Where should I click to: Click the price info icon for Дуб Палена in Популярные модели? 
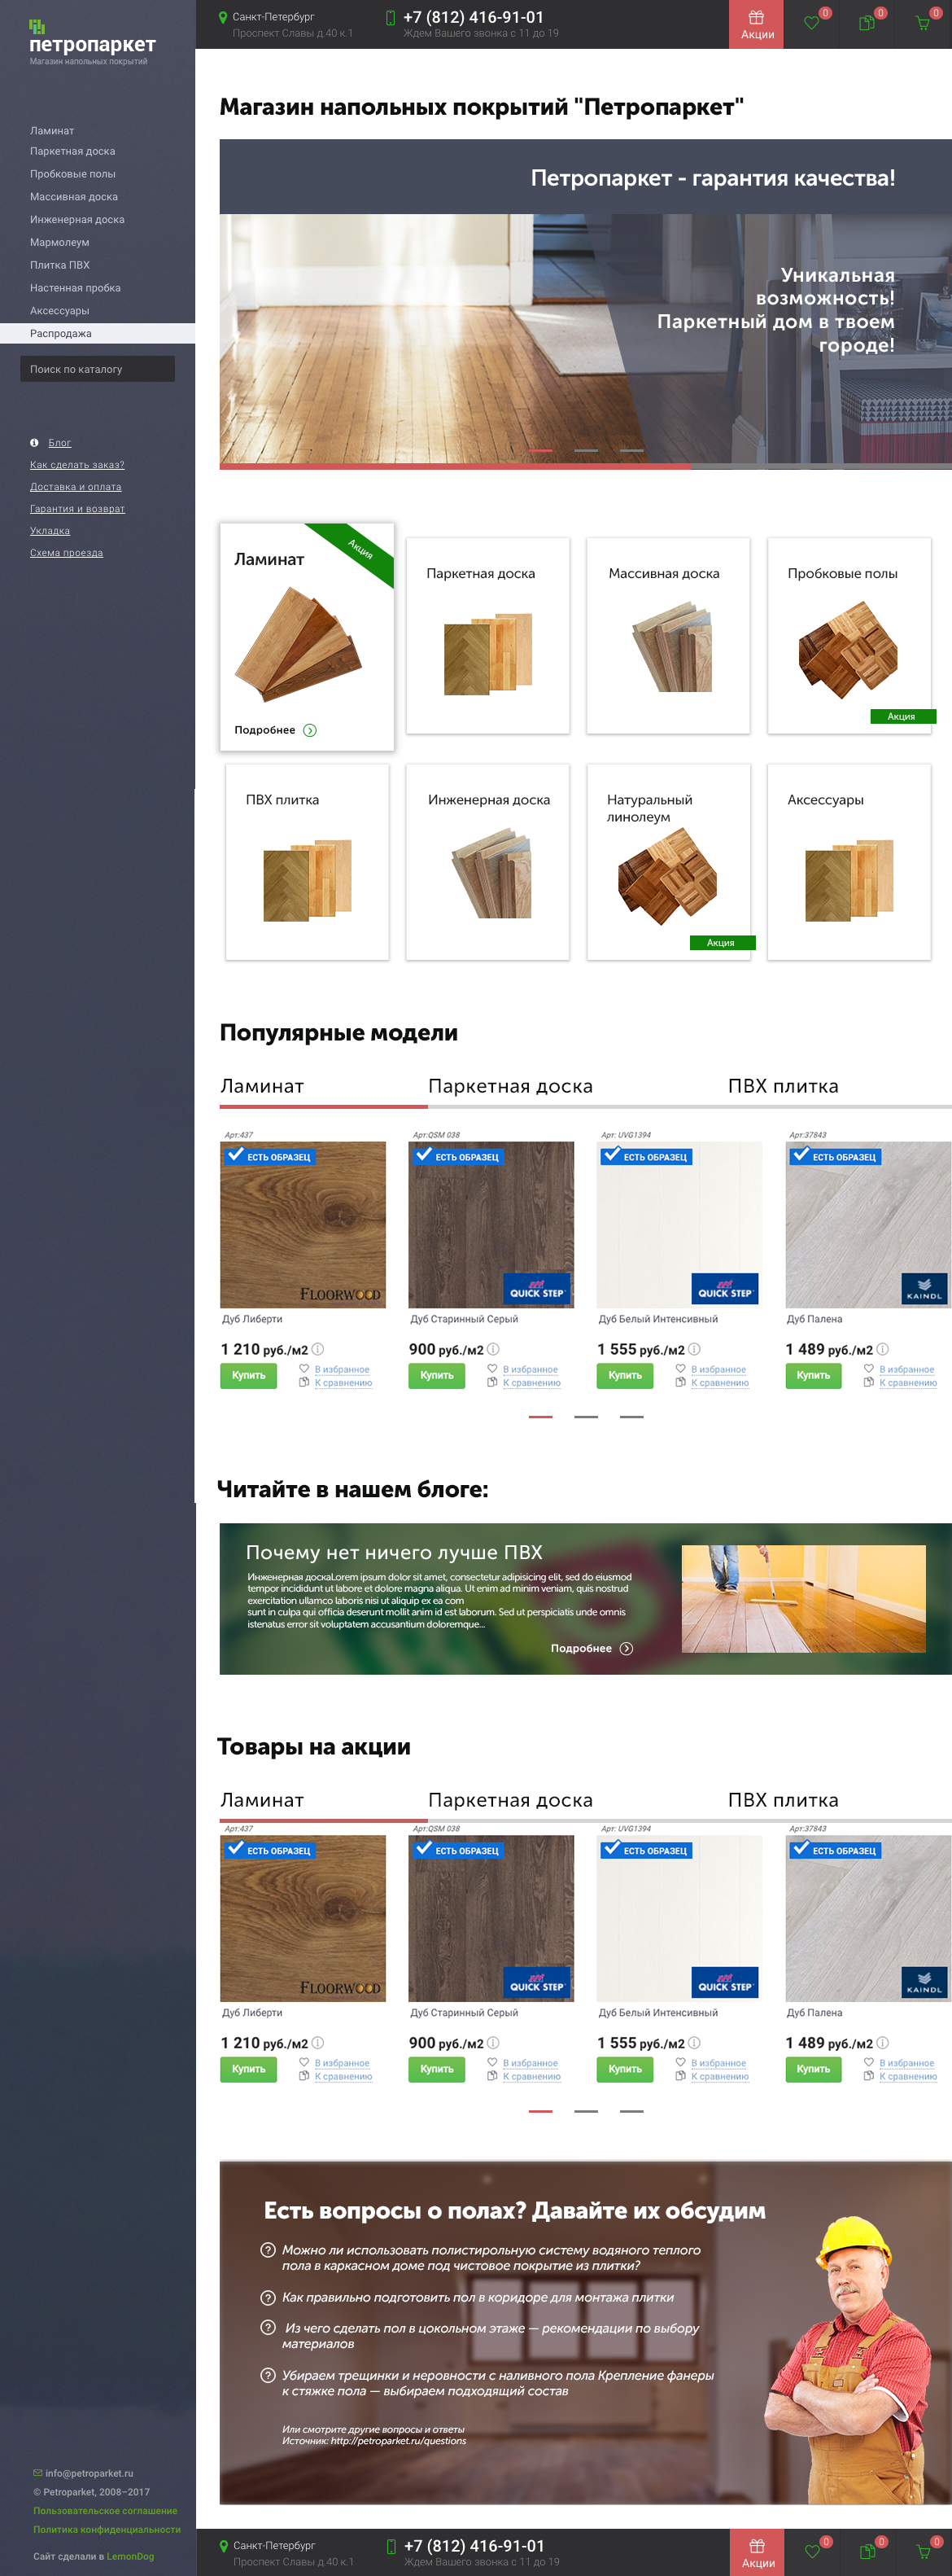click(x=883, y=1349)
